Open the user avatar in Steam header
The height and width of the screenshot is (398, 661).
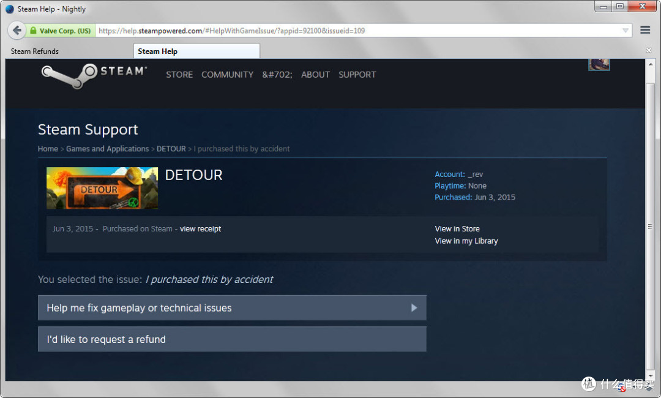(x=599, y=64)
